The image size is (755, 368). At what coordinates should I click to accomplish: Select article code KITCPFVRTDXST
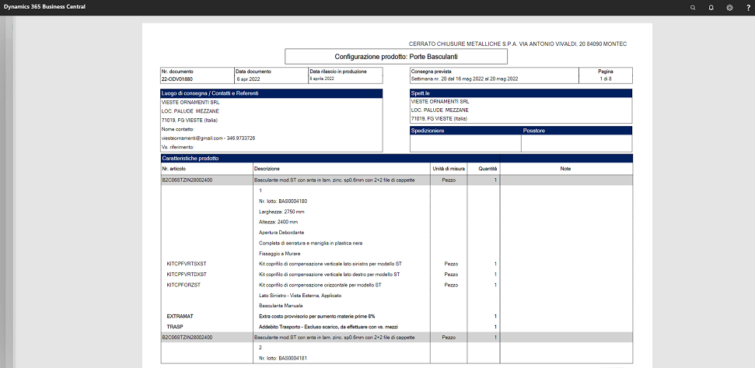187,275
